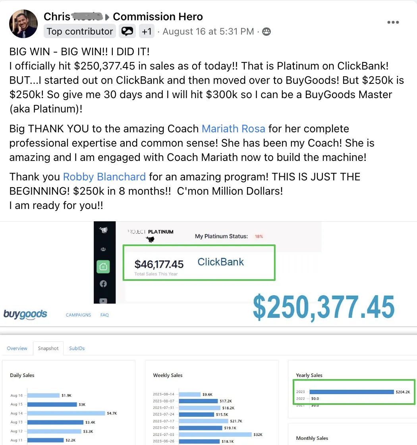Screen dimensions: 417x445
Task: Click the YouTube icon in dark sidebar
Action: click(103, 300)
